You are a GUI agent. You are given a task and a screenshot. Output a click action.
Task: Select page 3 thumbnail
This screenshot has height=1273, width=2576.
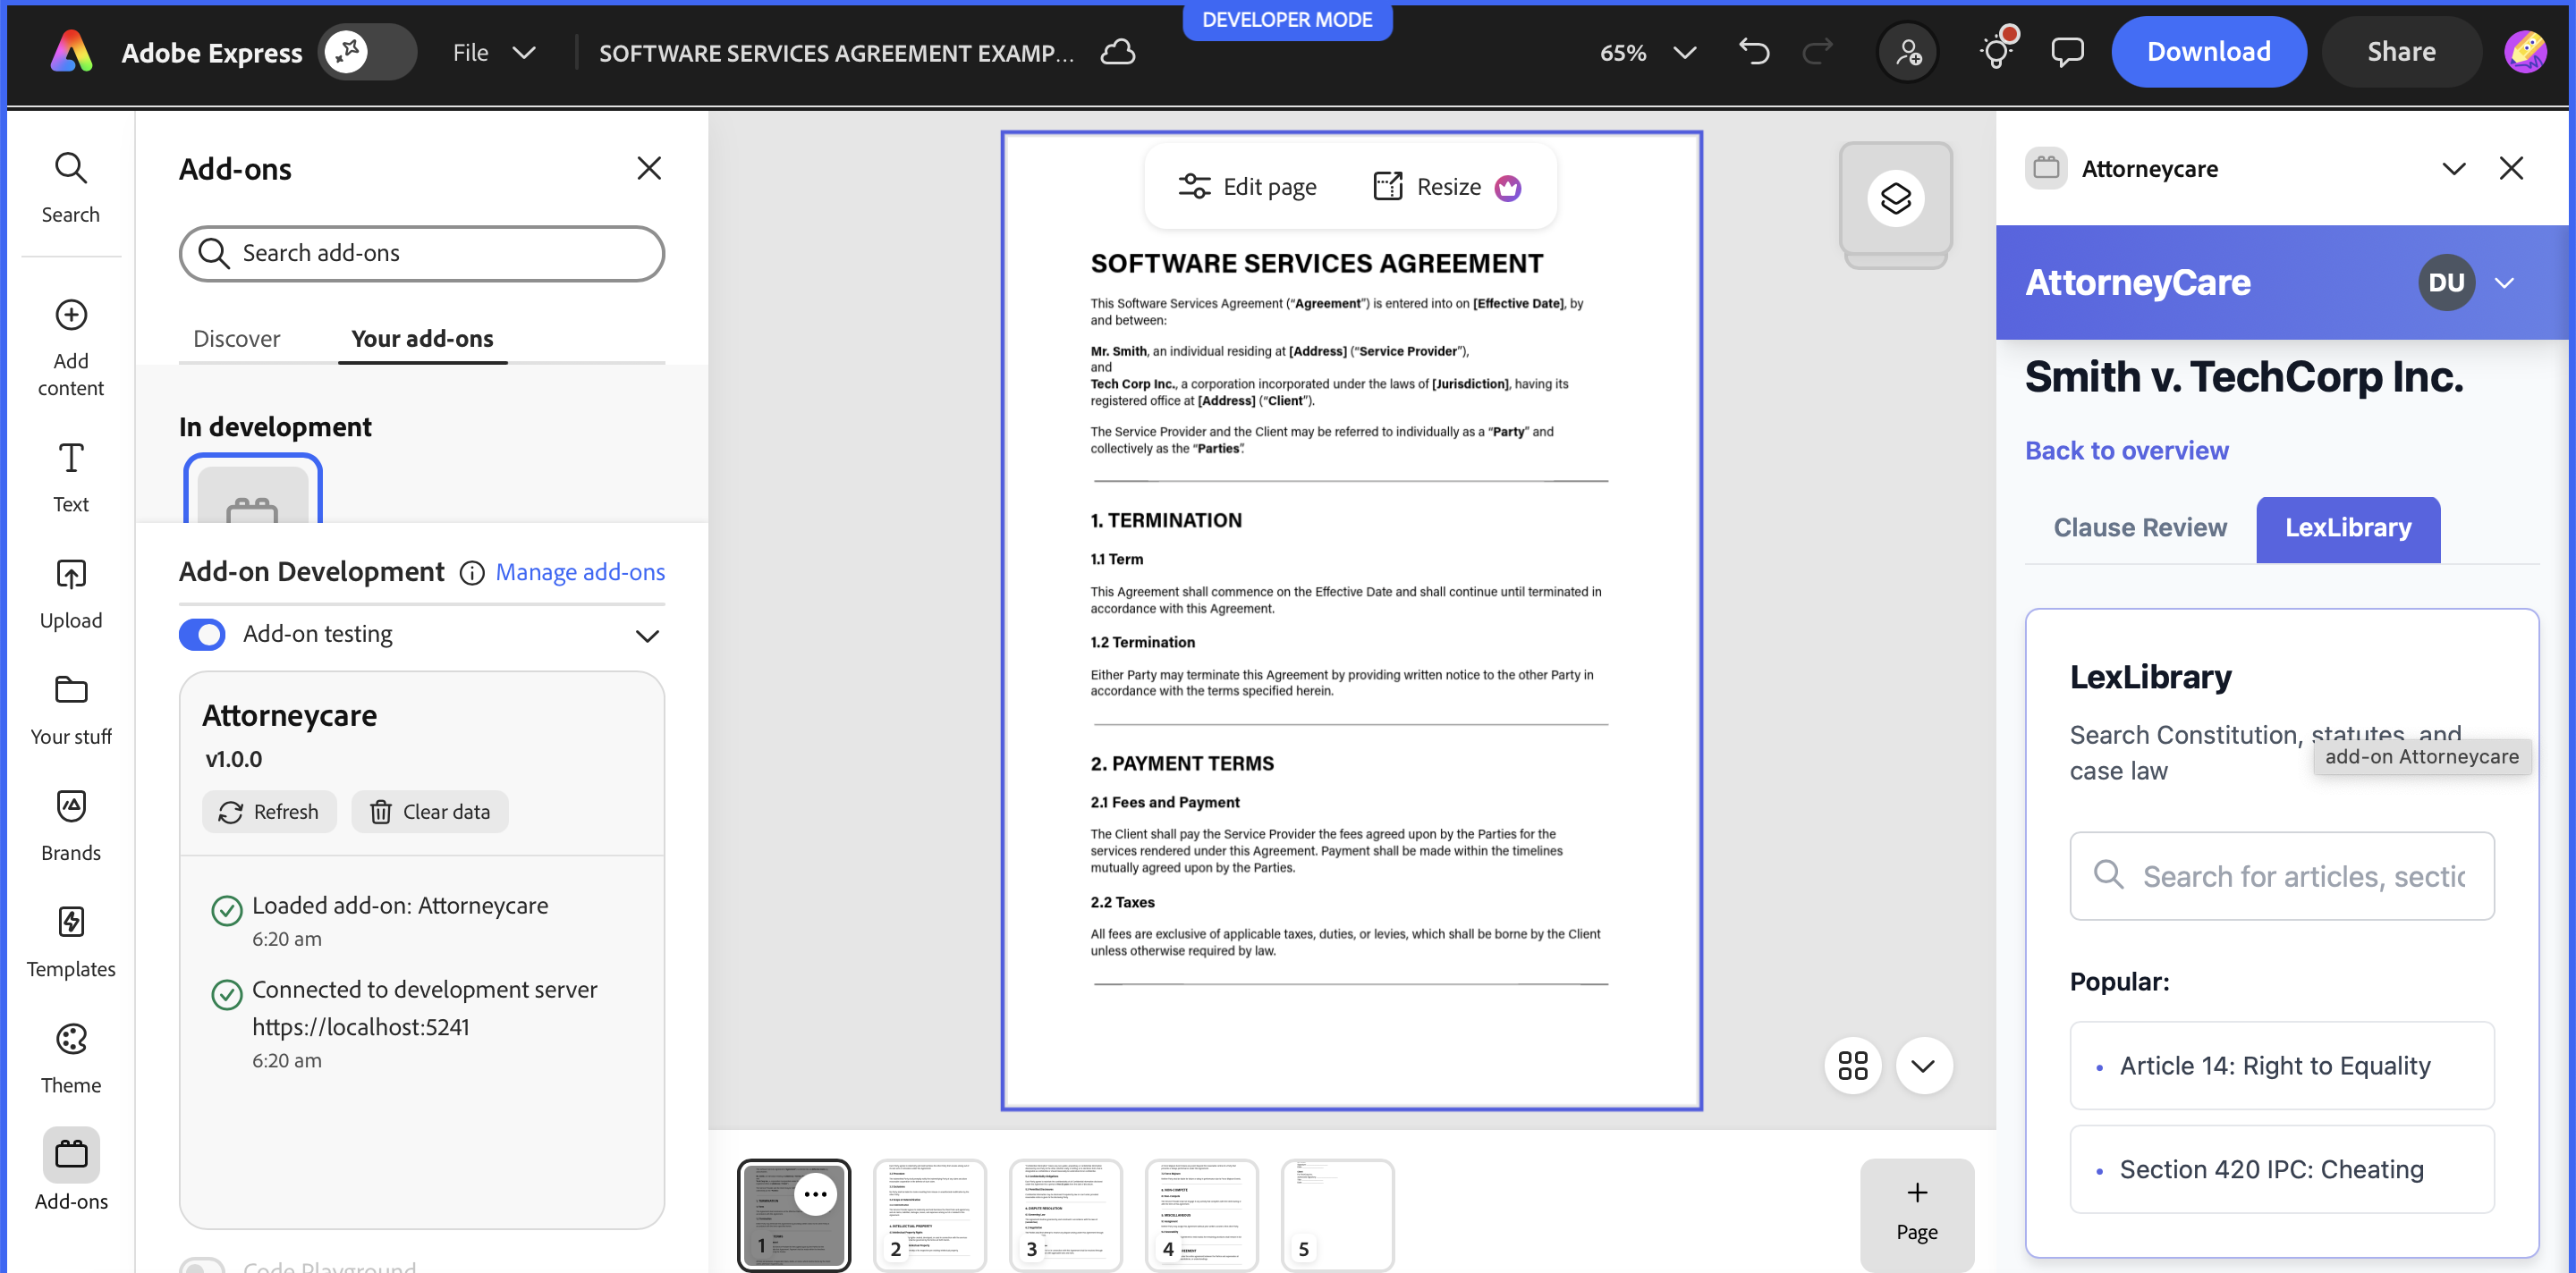1065,1214
